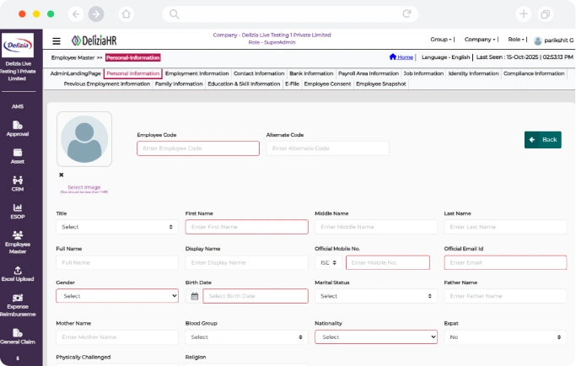Open the Excel Upload icon
Image resolution: width=576 pixels, height=366 pixels.
(x=18, y=273)
